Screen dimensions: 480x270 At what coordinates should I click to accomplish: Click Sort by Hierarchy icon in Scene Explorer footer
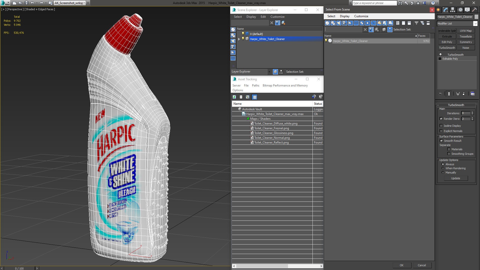tap(281, 72)
